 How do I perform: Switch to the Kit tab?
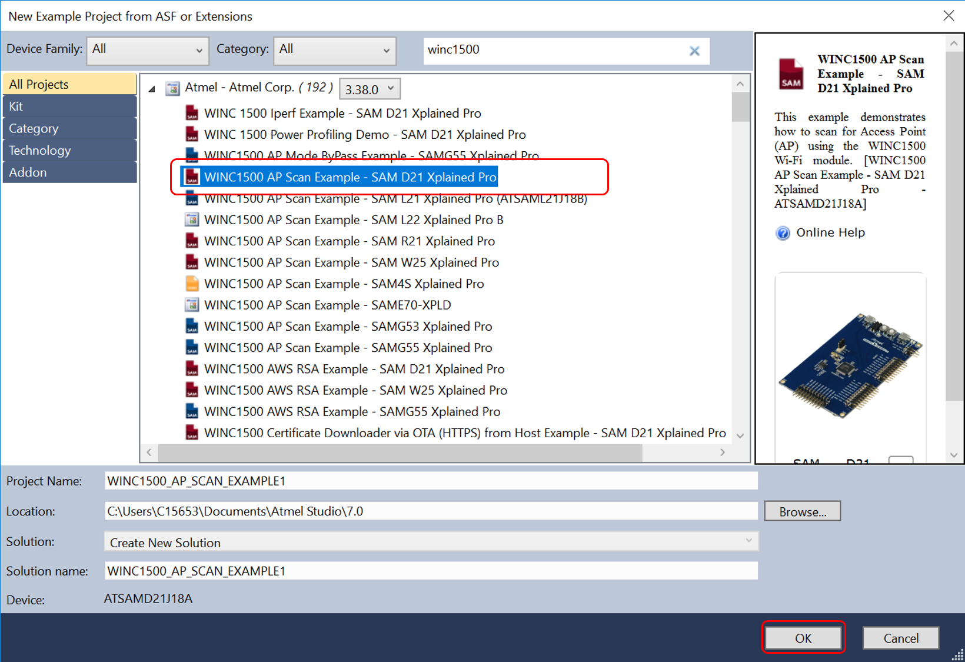[69, 107]
